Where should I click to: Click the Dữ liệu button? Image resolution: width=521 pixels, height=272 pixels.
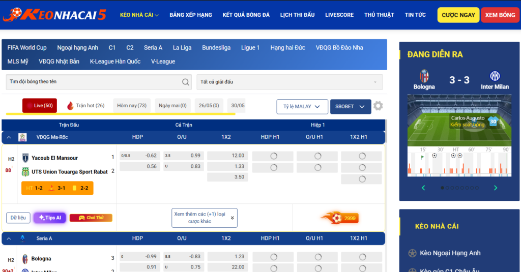pos(18,218)
